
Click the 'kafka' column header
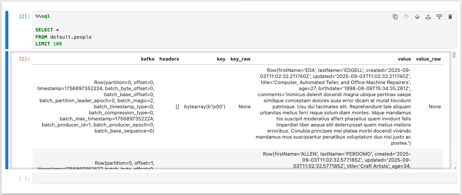pos(148,59)
